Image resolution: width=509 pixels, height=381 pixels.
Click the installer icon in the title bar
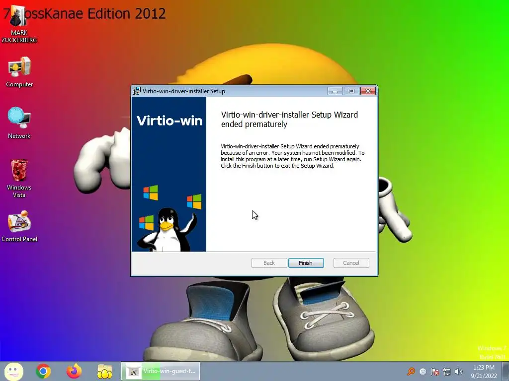pos(137,91)
